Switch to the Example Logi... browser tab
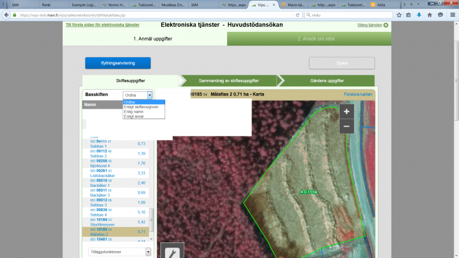 83,5
